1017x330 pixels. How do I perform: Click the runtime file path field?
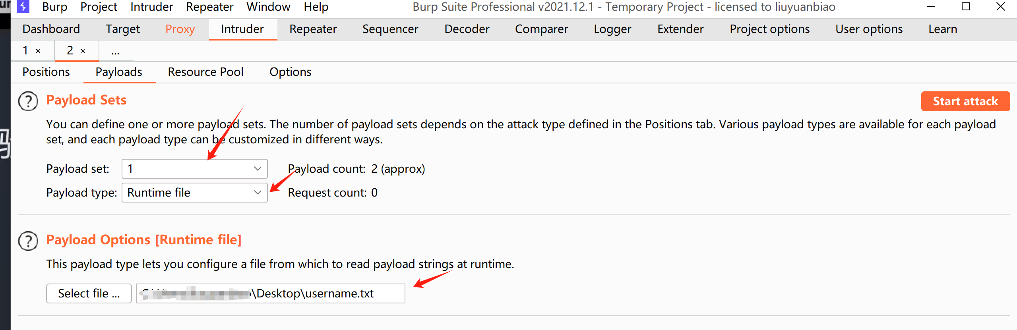click(270, 293)
